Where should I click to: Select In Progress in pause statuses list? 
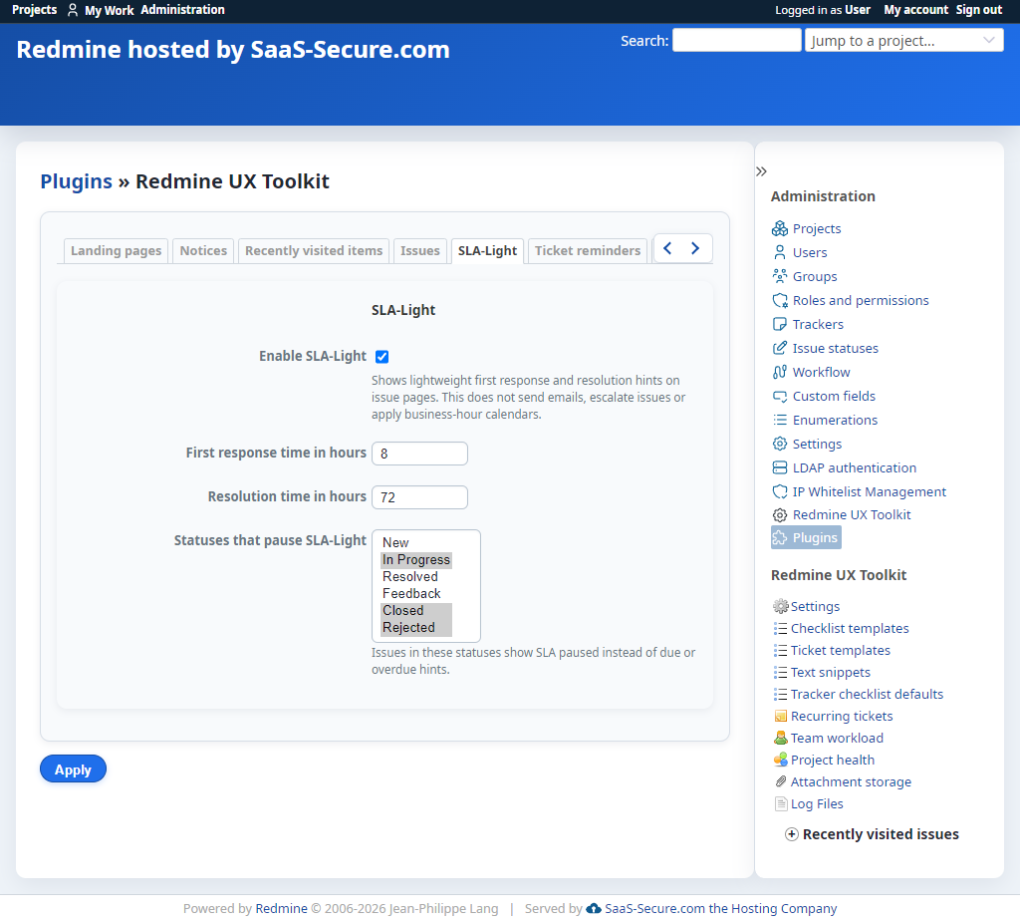point(416,559)
